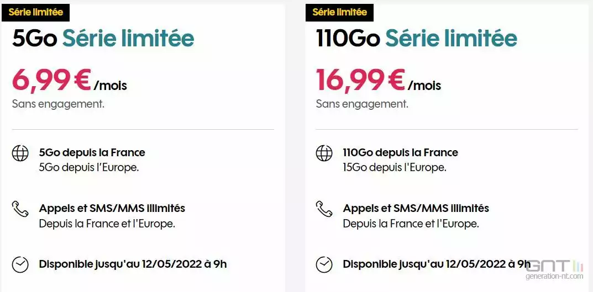This screenshot has width=593, height=292.
Task: Click the globe icon in 5Go plan
Action: (20, 153)
